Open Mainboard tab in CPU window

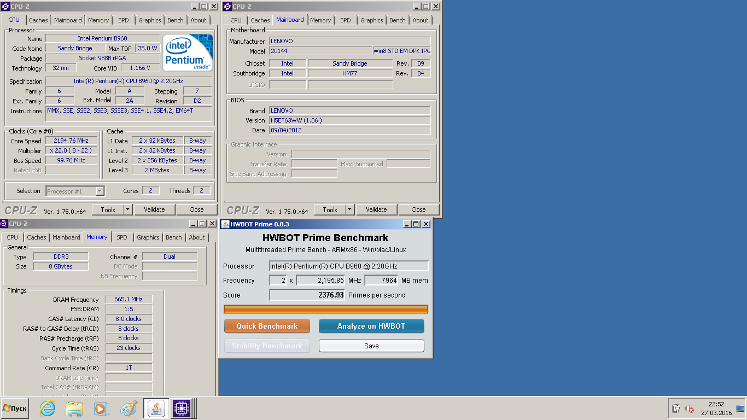(68, 20)
